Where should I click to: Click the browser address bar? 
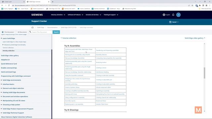[100, 6]
